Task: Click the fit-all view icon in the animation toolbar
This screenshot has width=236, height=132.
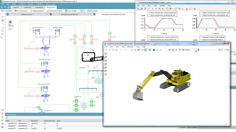Action: [150, 50]
